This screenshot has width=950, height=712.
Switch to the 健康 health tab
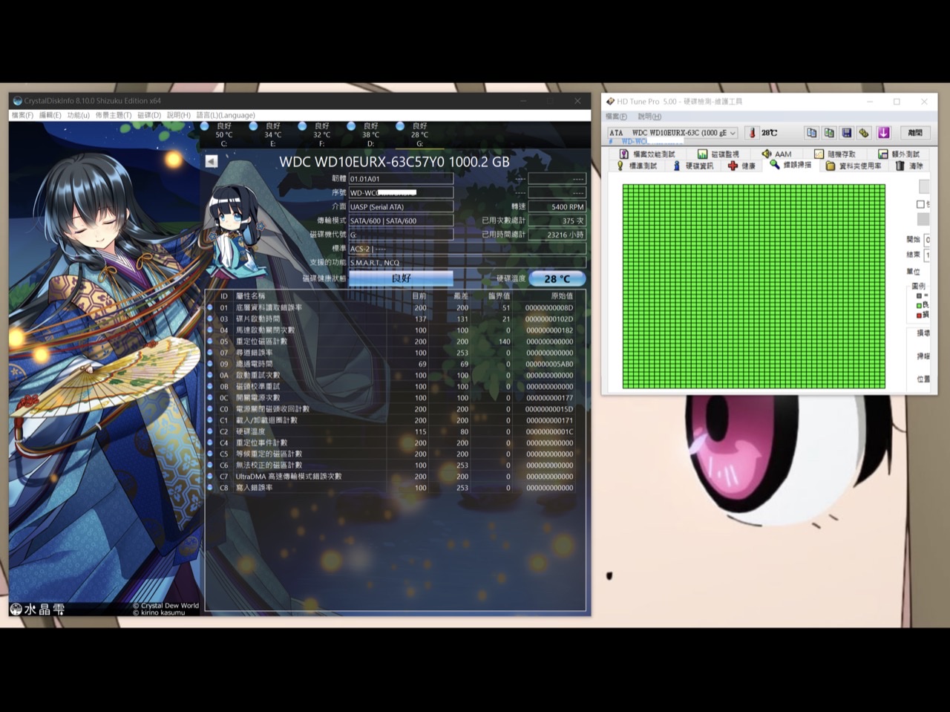tap(741, 166)
